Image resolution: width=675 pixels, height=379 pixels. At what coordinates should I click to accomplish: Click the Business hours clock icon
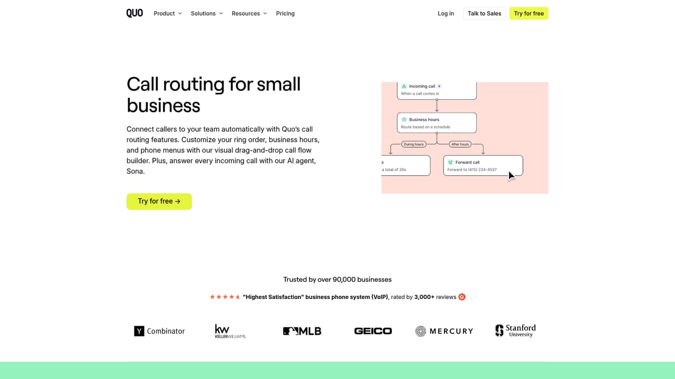pos(404,119)
